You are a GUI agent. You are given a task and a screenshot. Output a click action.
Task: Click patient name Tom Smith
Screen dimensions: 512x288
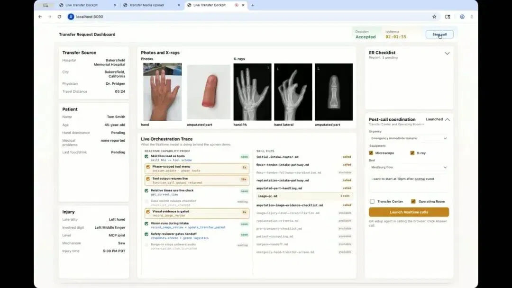tap(116, 117)
